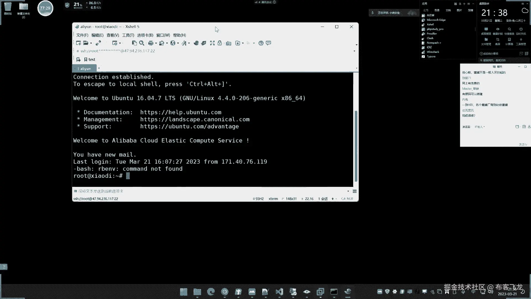Click the Copy icon in Xshell toolbar
Image resolution: width=531 pixels, height=299 pixels.
pyautogui.click(x=134, y=43)
